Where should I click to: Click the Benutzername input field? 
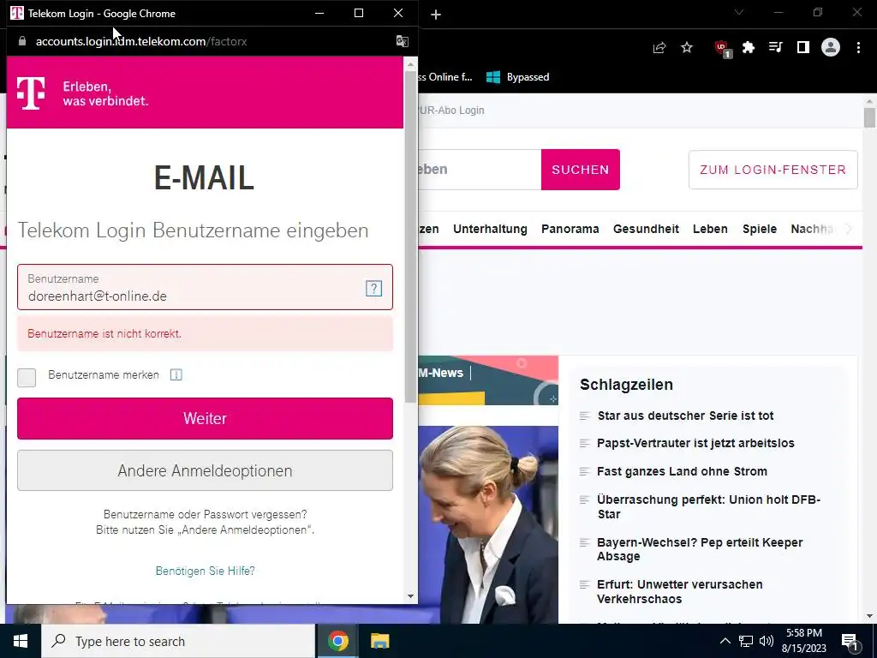pos(205,287)
